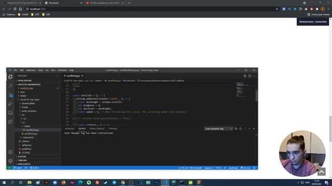Maximize the VS Code bottom panel with chevron

(250, 129)
